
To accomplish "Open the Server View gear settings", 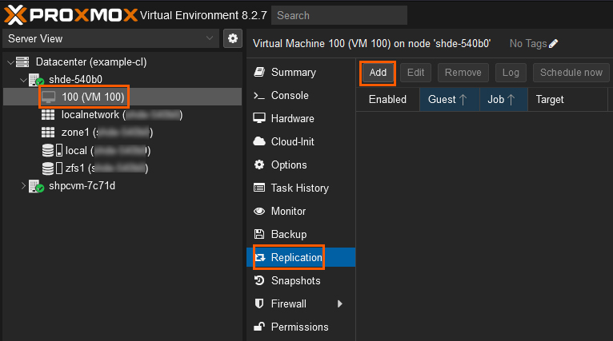I will point(233,38).
